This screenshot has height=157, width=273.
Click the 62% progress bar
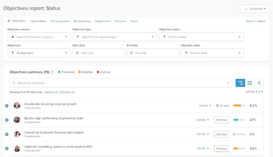239,106
